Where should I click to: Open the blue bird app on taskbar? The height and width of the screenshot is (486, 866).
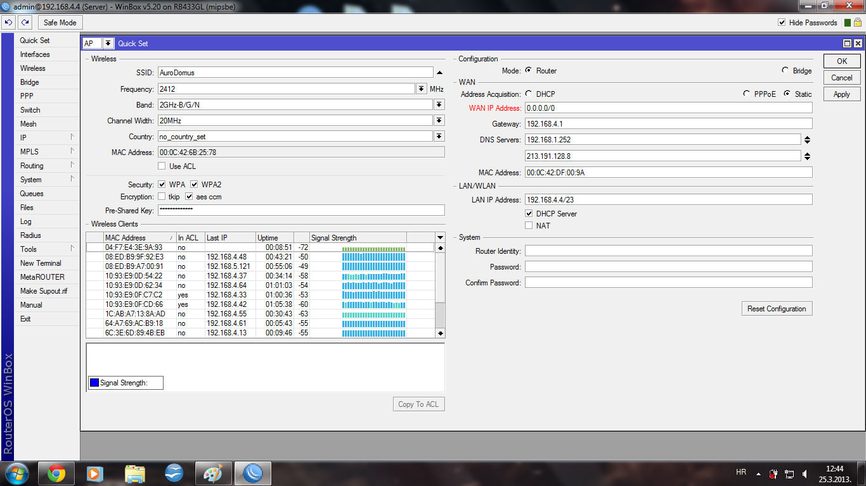tap(174, 473)
